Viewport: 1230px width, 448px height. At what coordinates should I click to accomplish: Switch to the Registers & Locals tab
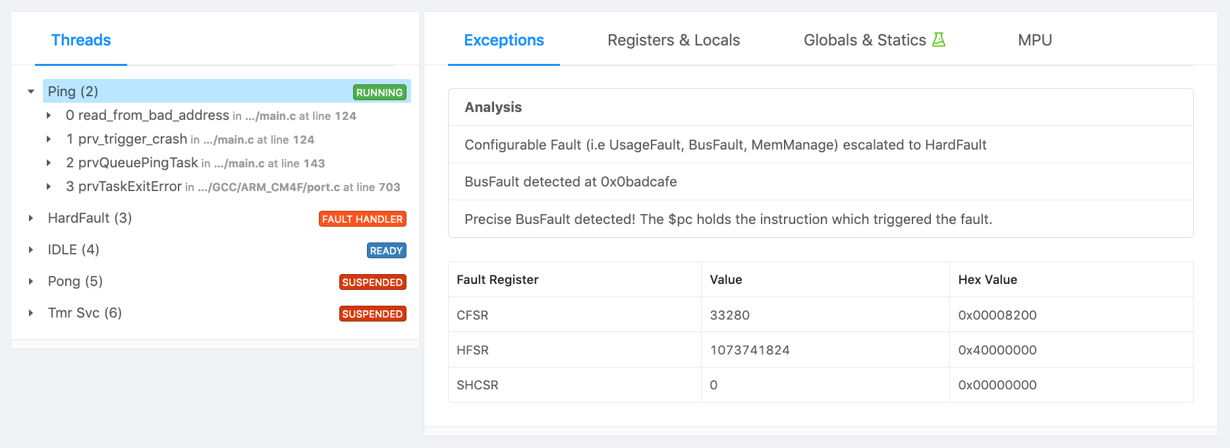click(673, 40)
